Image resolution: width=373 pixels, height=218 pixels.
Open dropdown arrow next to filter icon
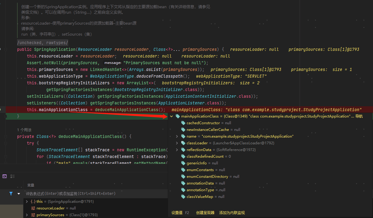19,194
